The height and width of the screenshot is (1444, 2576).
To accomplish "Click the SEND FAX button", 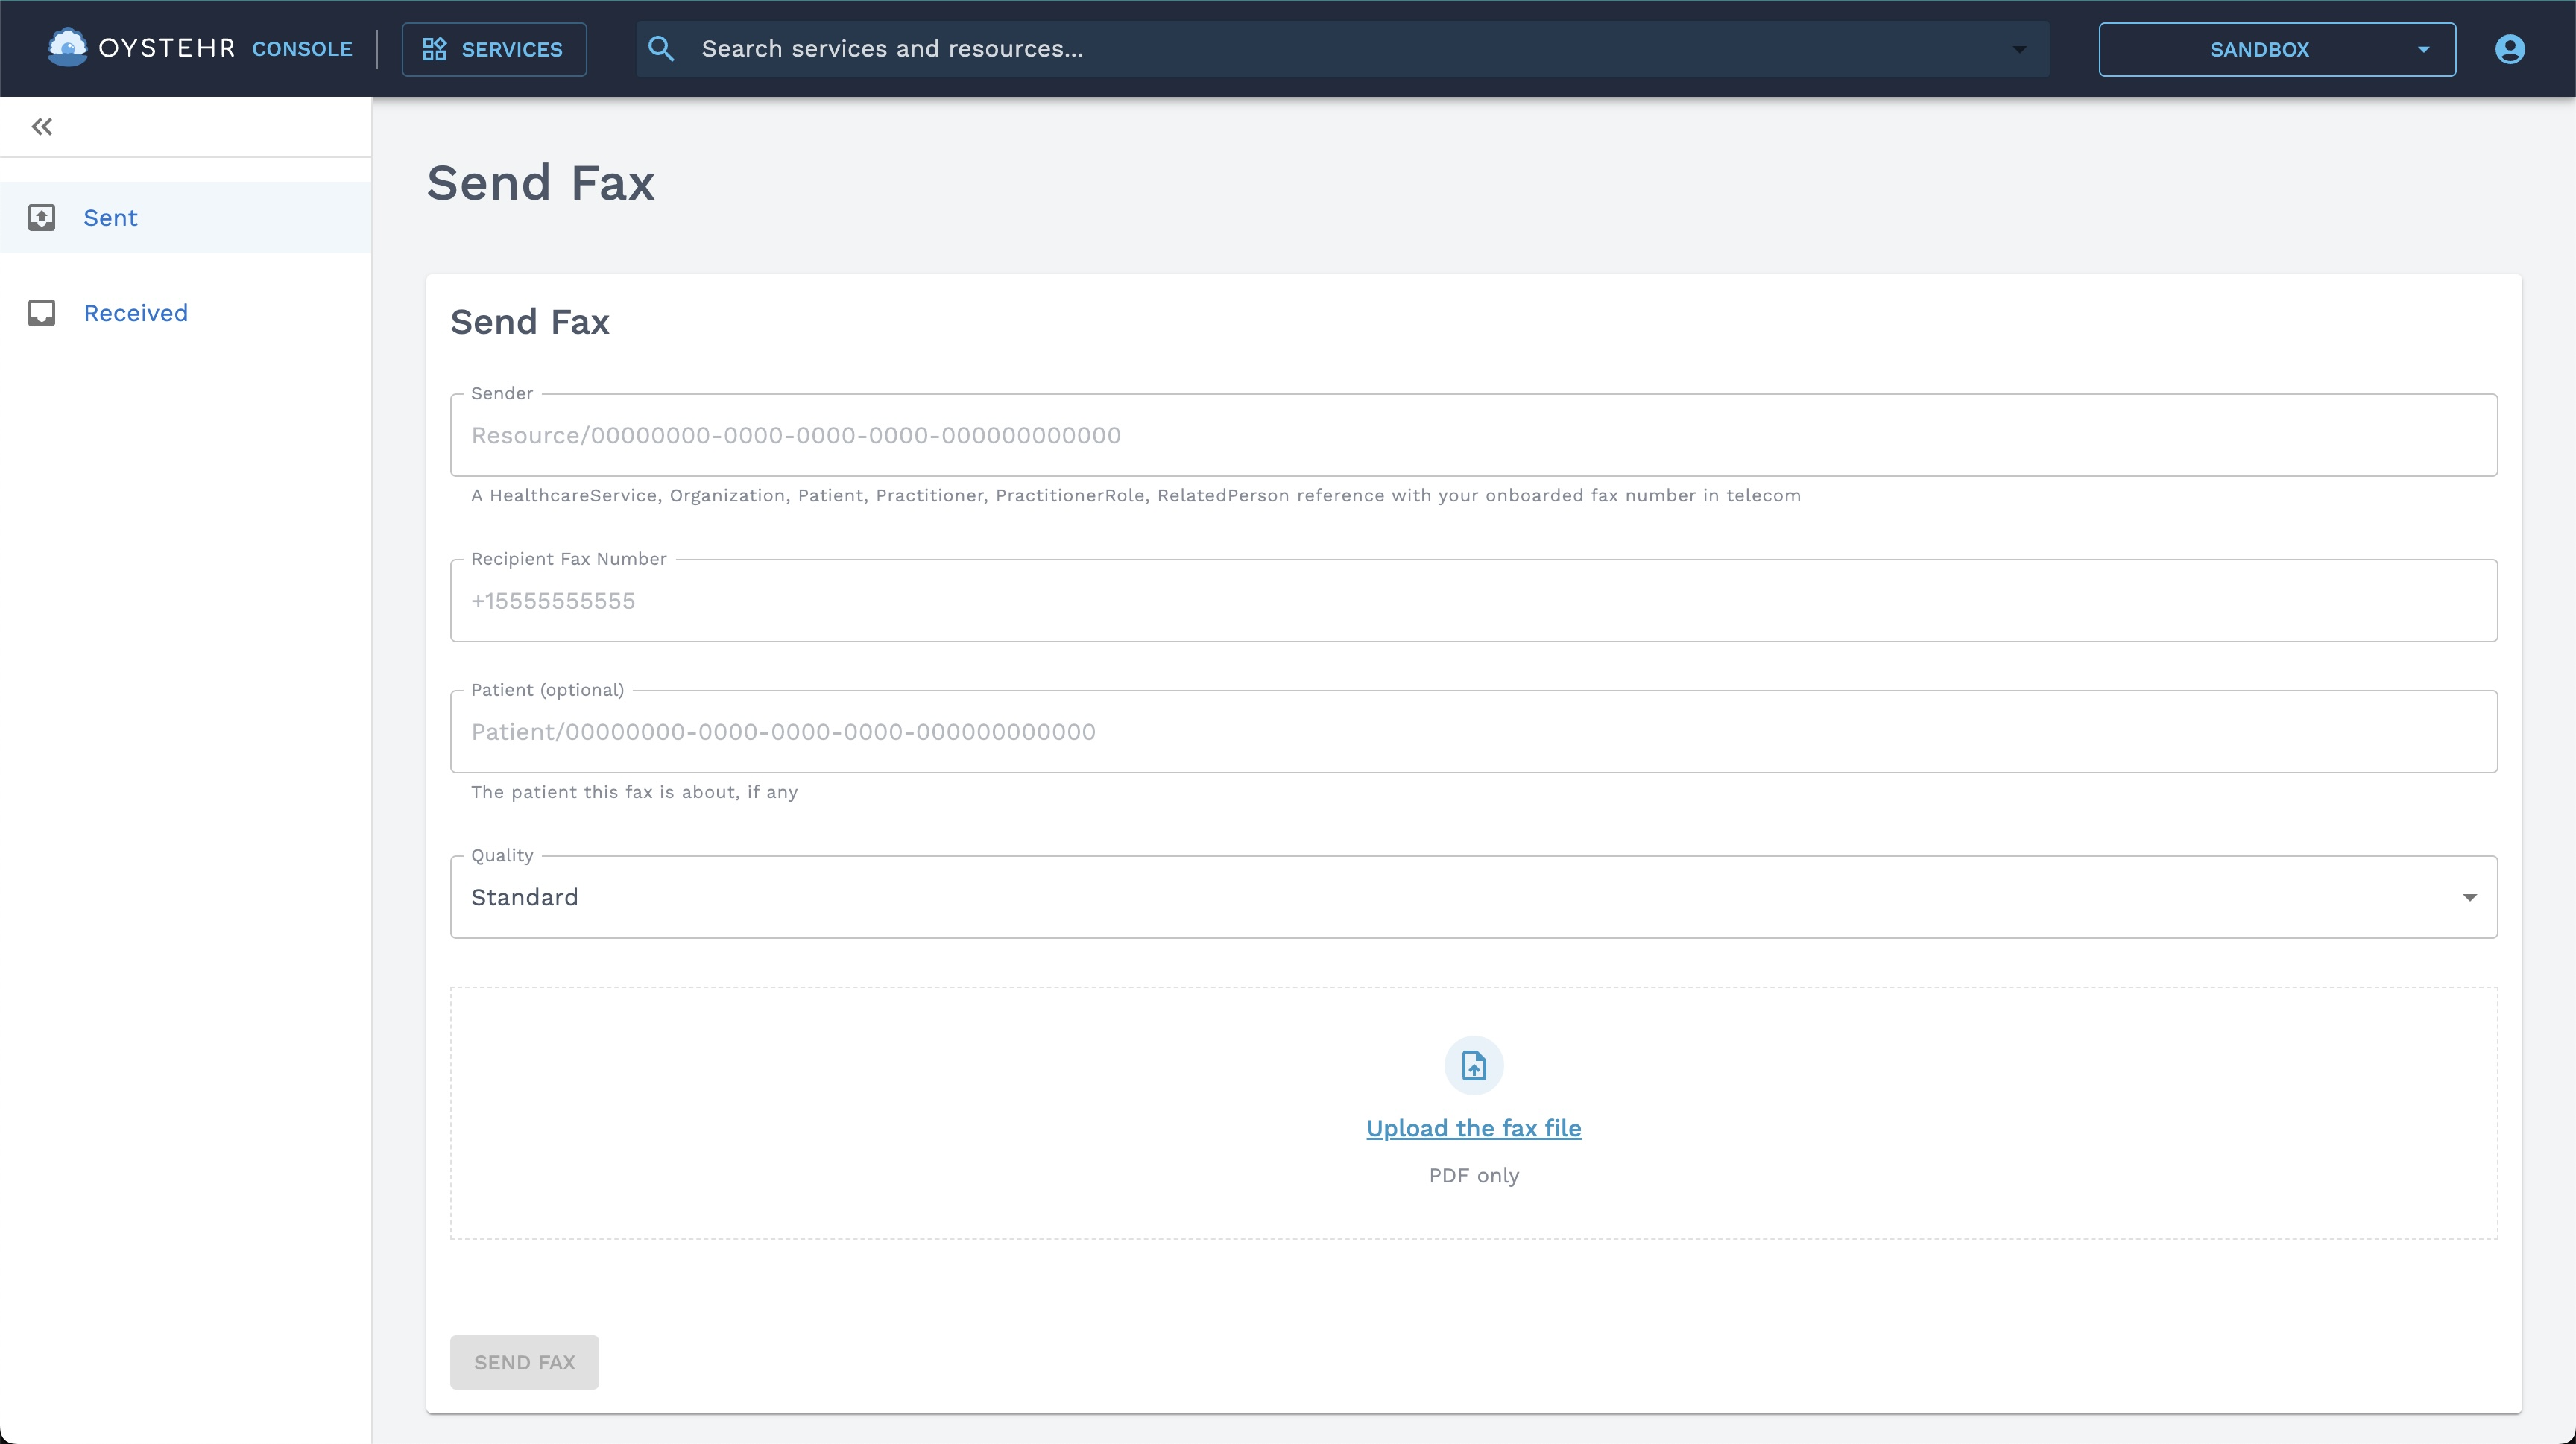I will [x=524, y=1362].
